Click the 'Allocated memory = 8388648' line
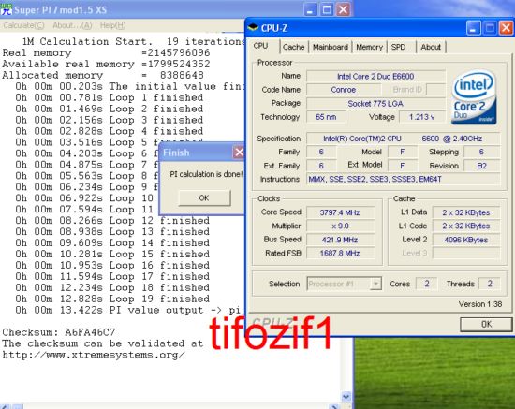Screen dimensions: 515x409 click(x=103, y=75)
